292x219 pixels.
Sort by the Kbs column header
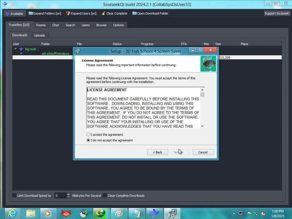[209, 44]
